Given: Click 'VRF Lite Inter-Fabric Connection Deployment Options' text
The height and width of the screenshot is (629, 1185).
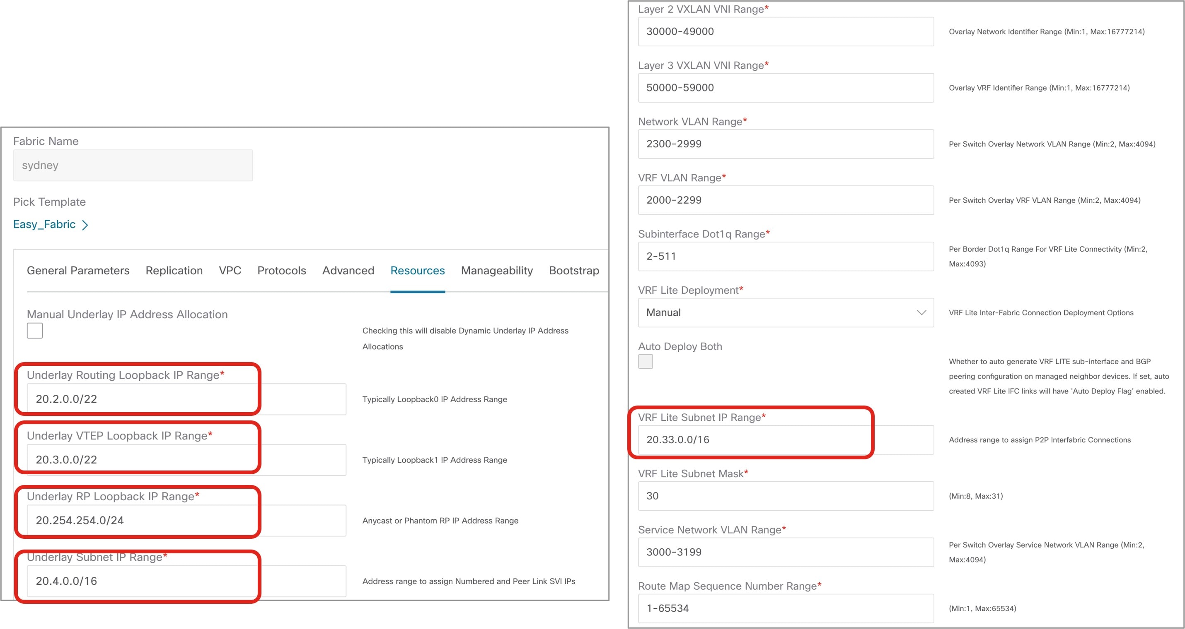Looking at the screenshot, I should coord(1041,312).
